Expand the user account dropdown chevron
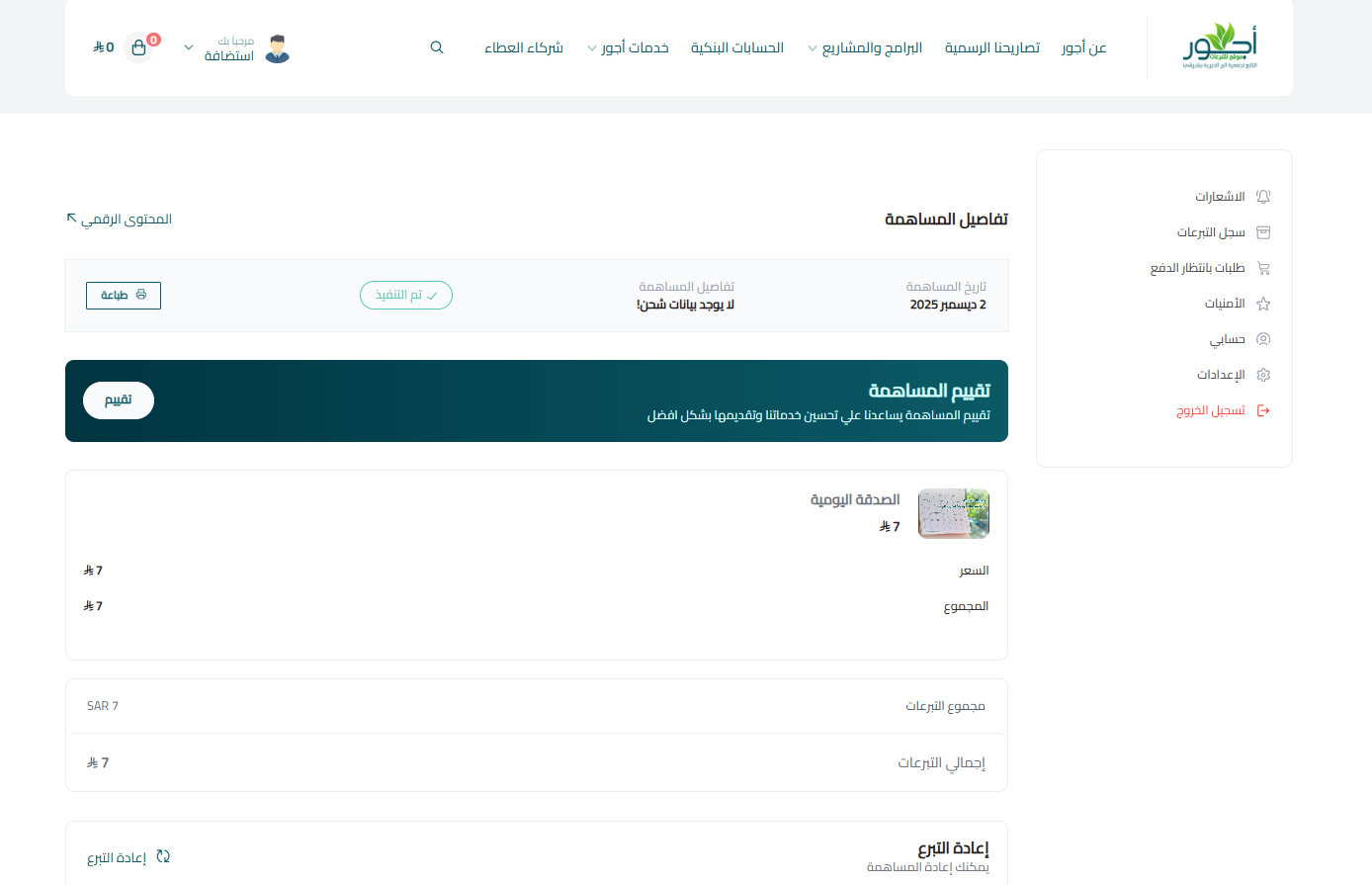The height and width of the screenshot is (885, 1372). pyautogui.click(x=189, y=47)
